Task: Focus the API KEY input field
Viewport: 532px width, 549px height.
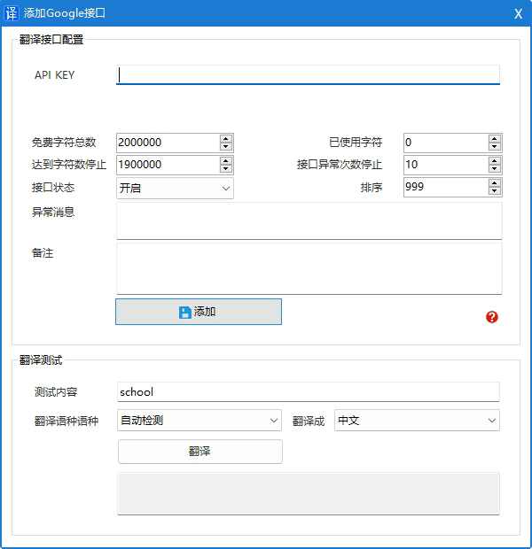Action: pos(308,75)
